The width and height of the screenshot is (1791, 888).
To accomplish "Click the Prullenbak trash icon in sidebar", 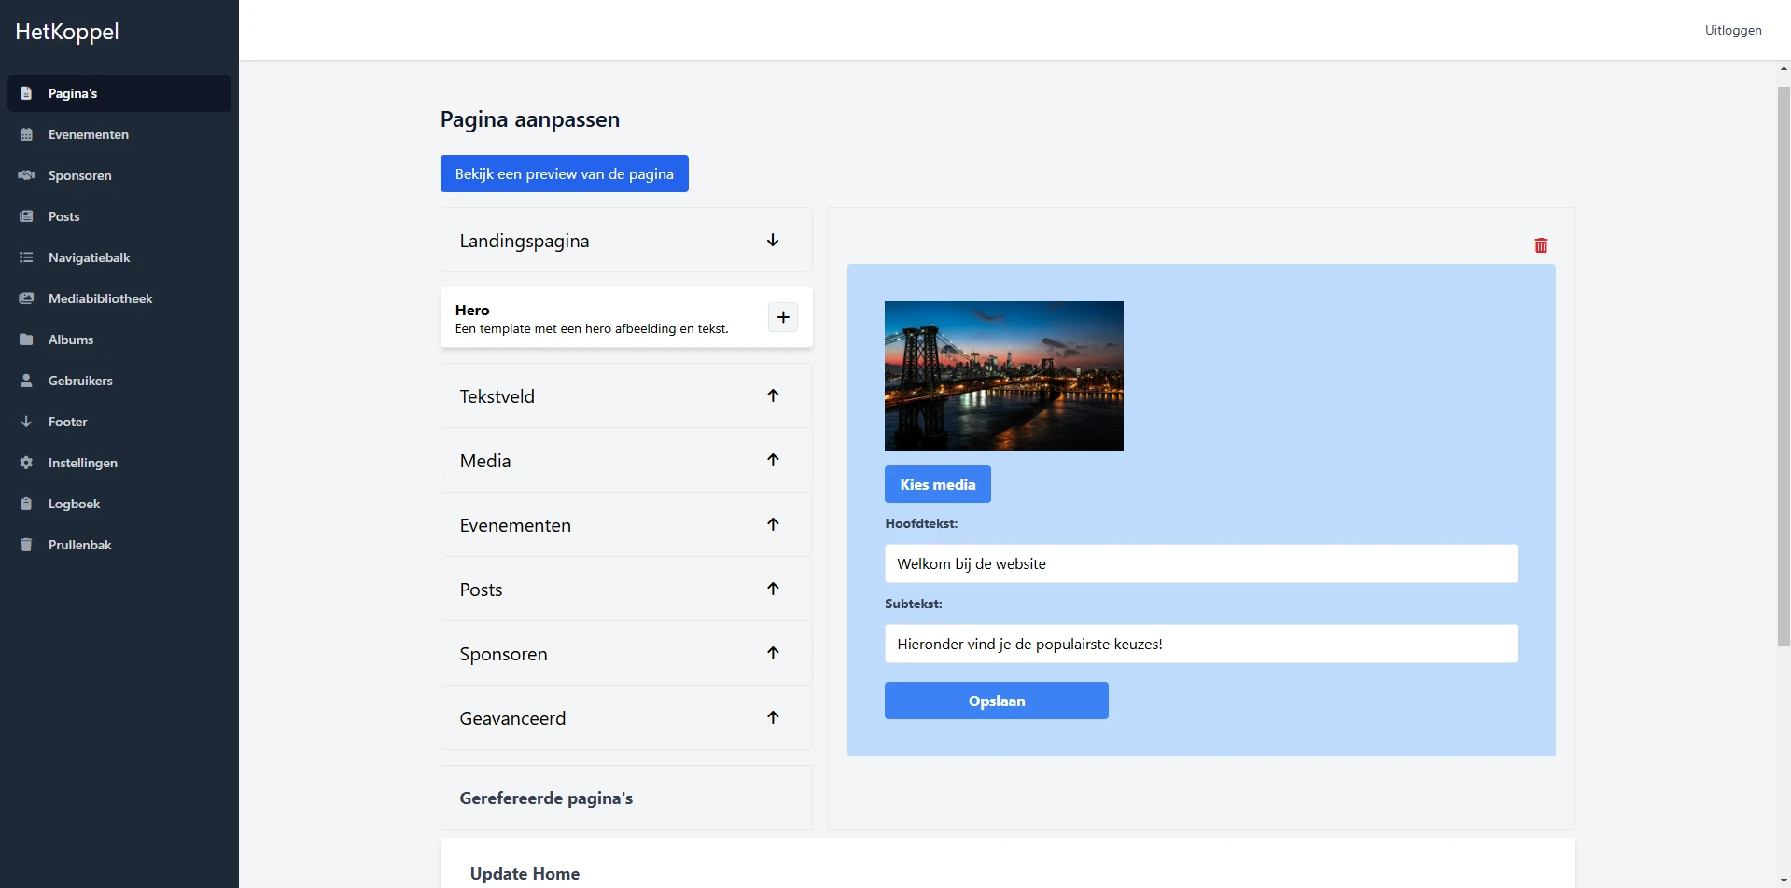I will point(26,545).
